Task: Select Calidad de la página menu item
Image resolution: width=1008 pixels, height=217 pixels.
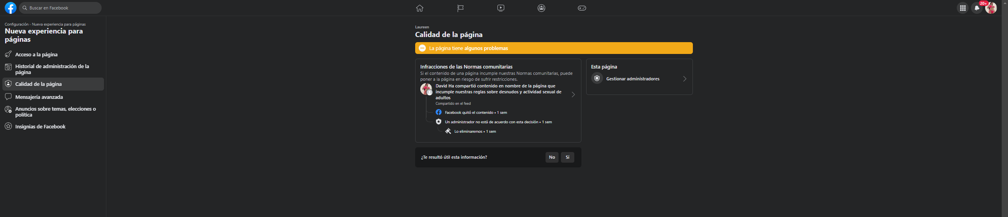Action: [x=53, y=84]
